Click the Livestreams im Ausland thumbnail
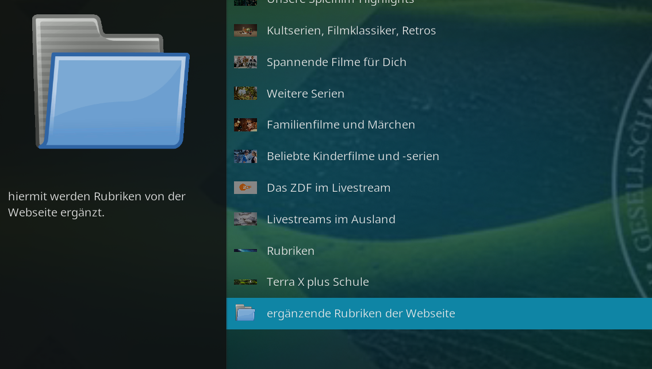This screenshot has width=652, height=369. (x=246, y=219)
